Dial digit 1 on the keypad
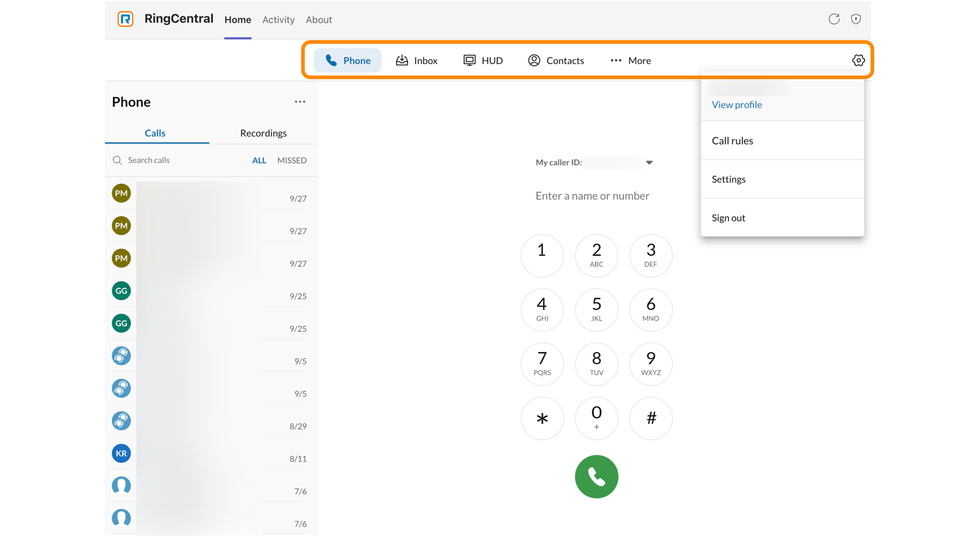Viewport: 976px width, 536px height. pyautogui.click(x=542, y=255)
